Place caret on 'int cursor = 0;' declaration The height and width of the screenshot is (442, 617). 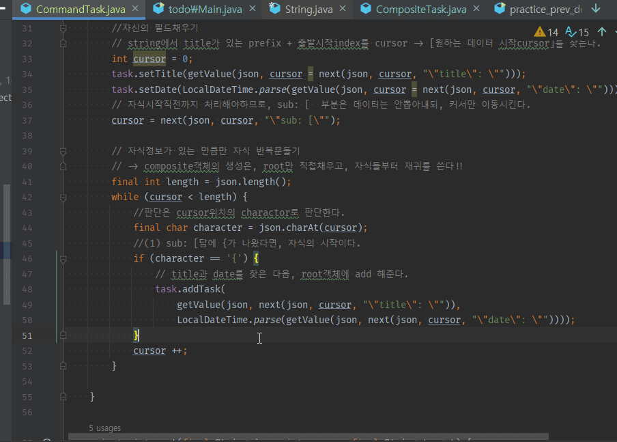152,59
